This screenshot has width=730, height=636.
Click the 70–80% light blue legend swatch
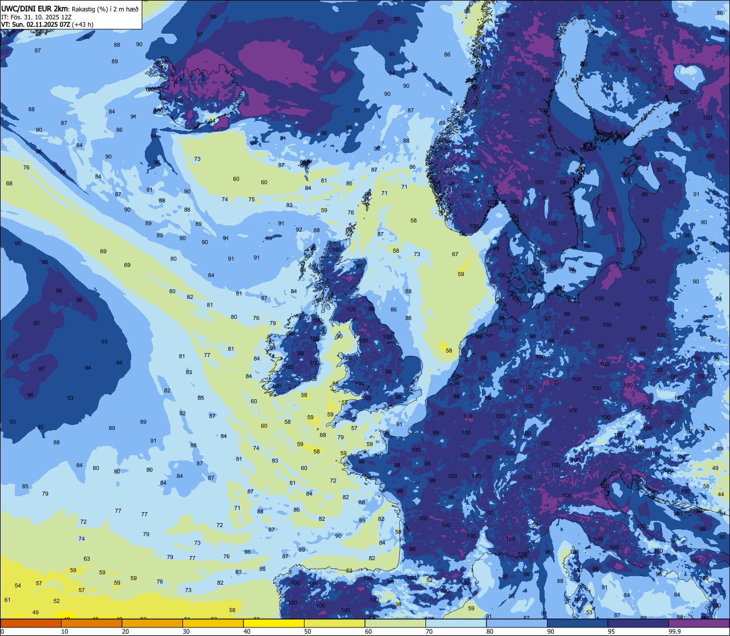click(x=456, y=623)
